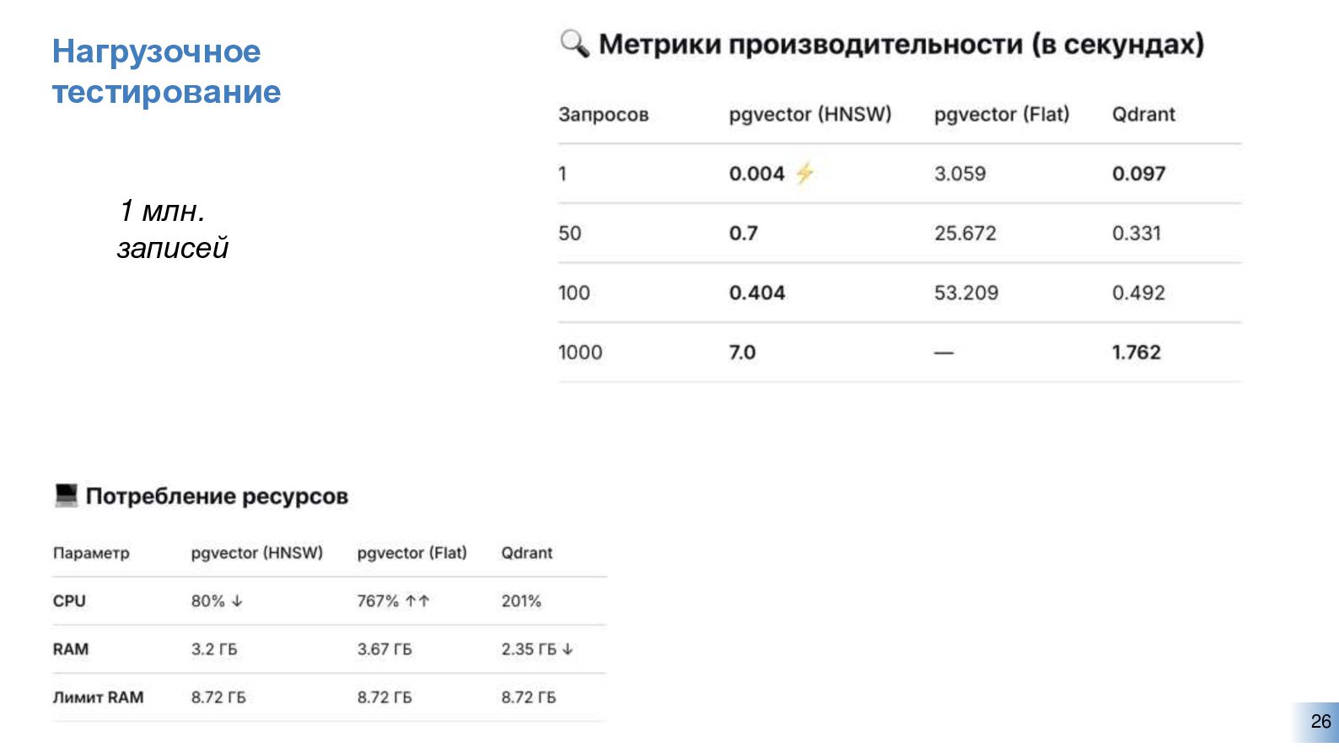1339x753 pixels.
Task: Click the Лимит RAM row label
Action: (98, 697)
